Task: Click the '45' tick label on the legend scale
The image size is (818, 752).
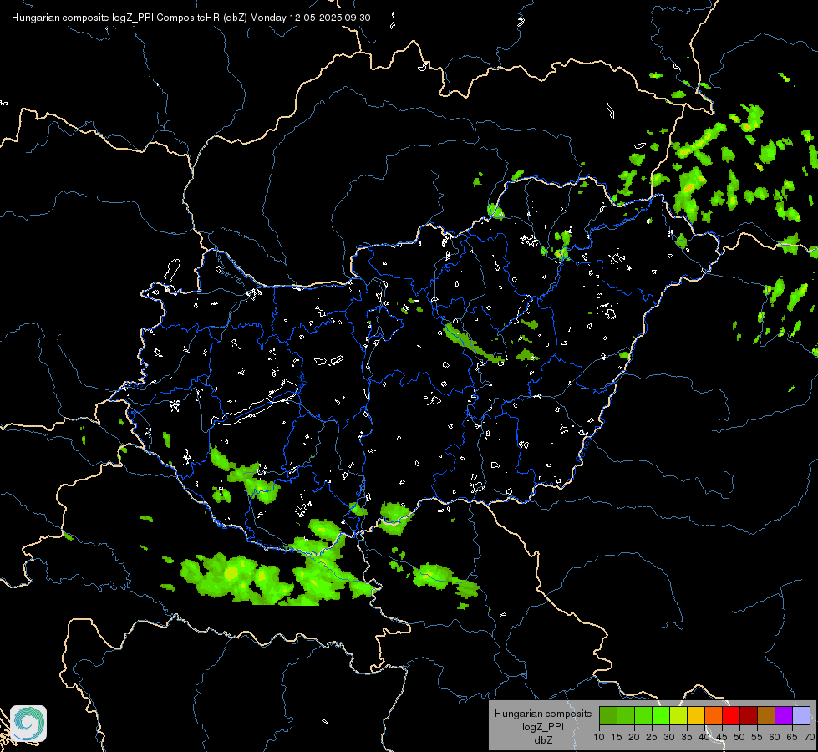Action: (x=722, y=738)
